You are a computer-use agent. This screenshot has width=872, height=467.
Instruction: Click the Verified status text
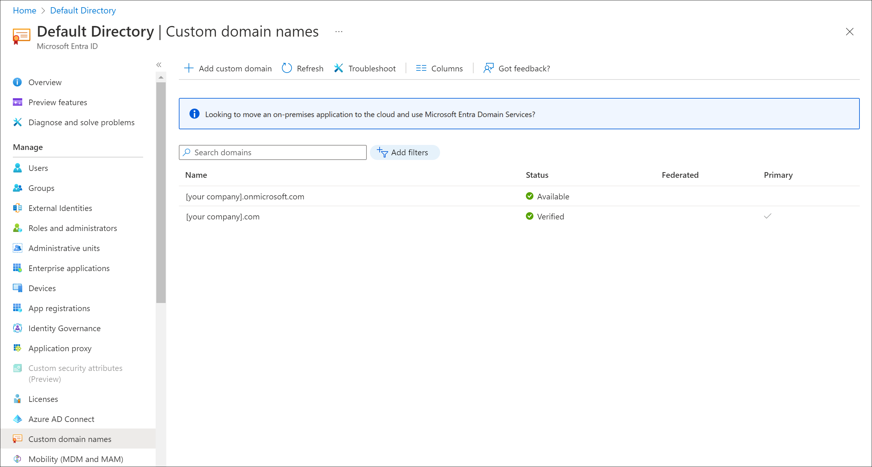coord(550,216)
